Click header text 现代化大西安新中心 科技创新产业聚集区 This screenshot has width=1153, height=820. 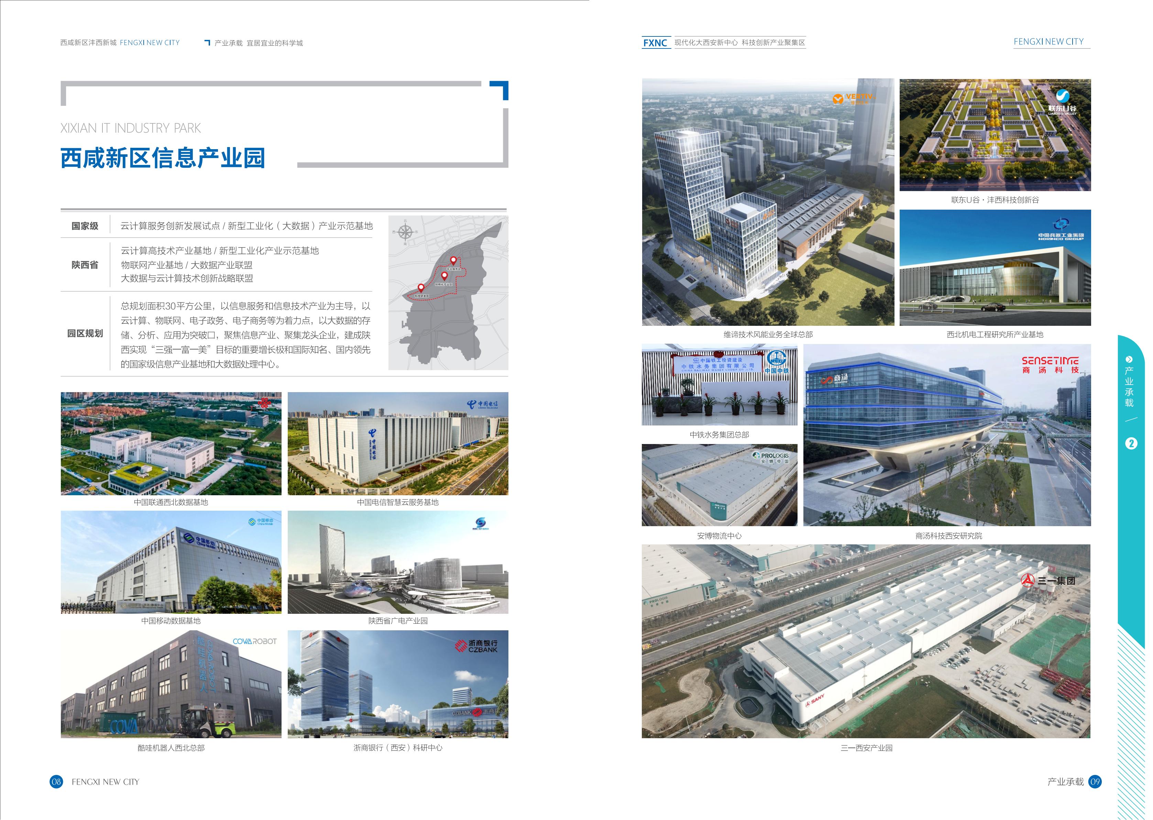(x=740, y=42)
